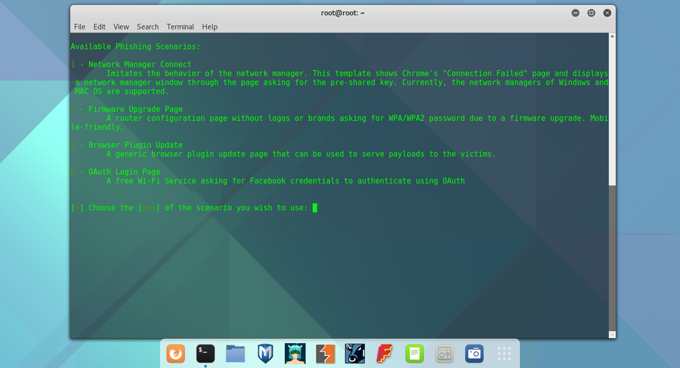This screenshot has height=368, width=680.
Task: Click "Available Phishing Scenarios:" heading text
Action: point(135,47)
